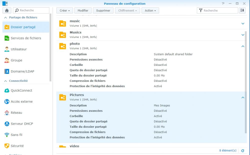Select Dossier partagé in sidebar
The height and width of the screenshot is (155, 250).
point(23,27)
